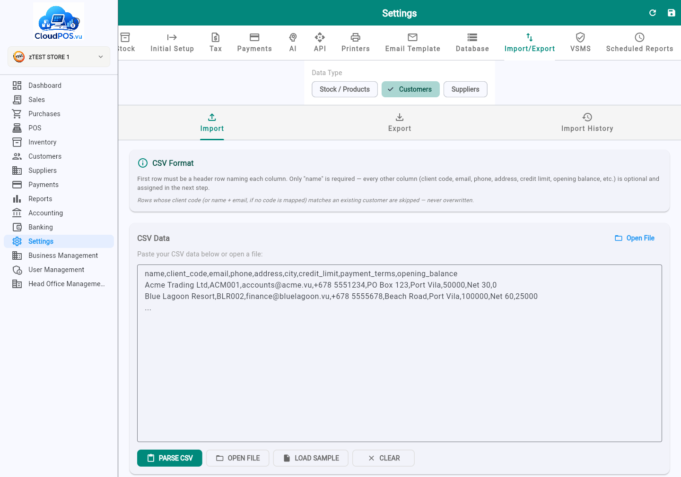The image size is (681, 477).
Task: Click the Reports bar chart icon
Action: [17, 199]
